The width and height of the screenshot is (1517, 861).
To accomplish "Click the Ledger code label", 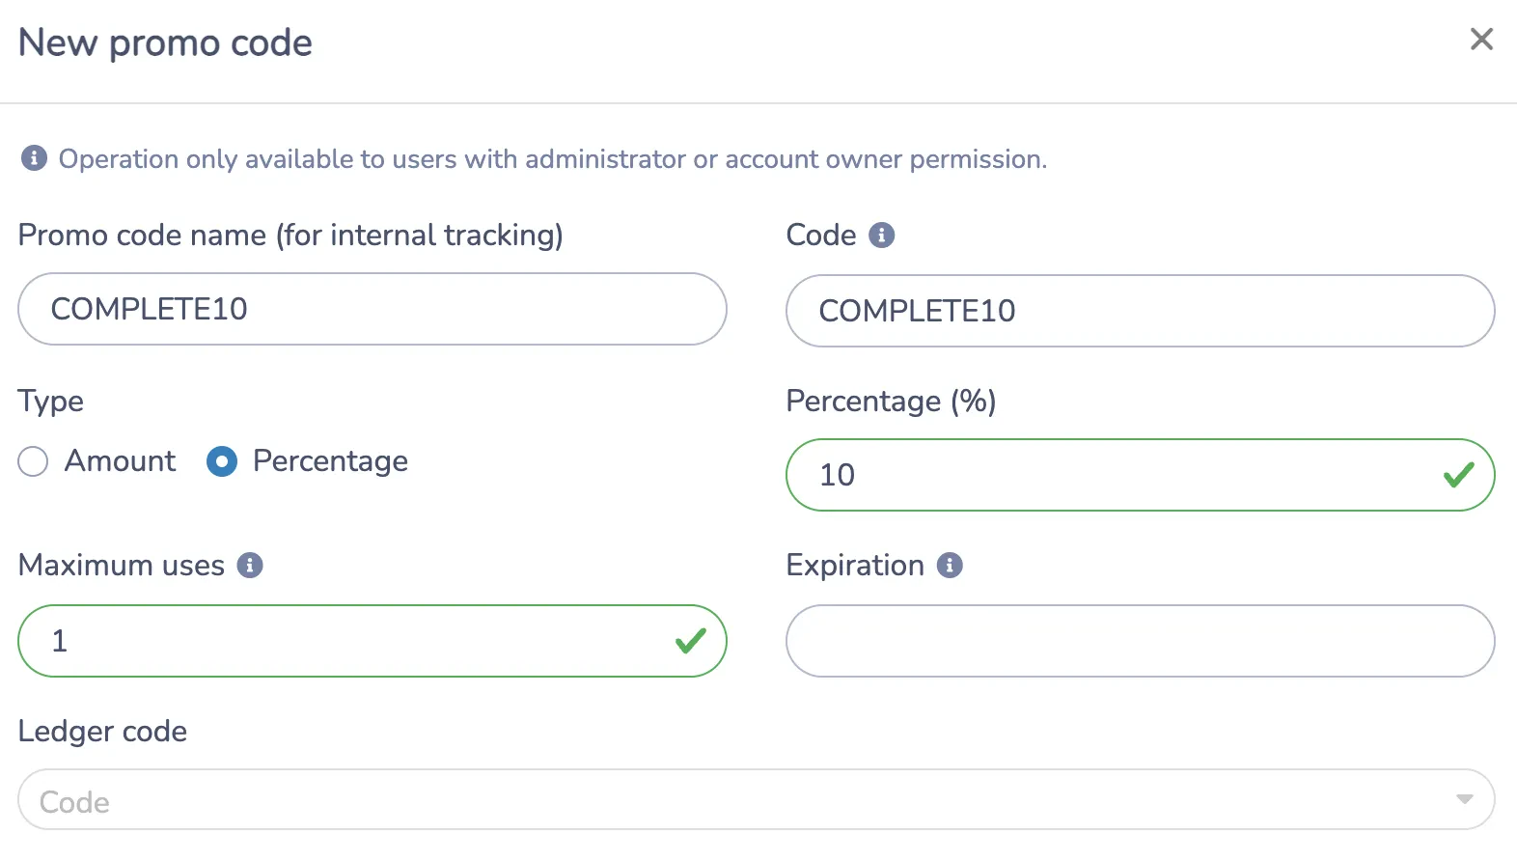I will [102, 732].
